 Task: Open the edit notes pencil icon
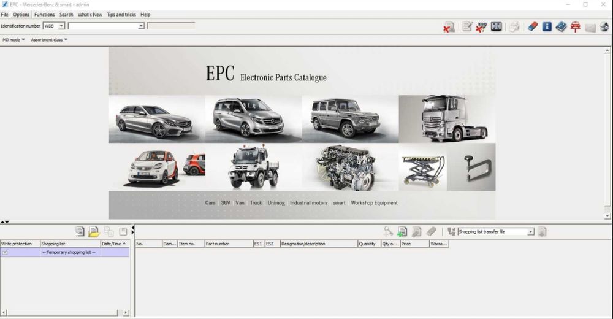[x=466, y=26]
